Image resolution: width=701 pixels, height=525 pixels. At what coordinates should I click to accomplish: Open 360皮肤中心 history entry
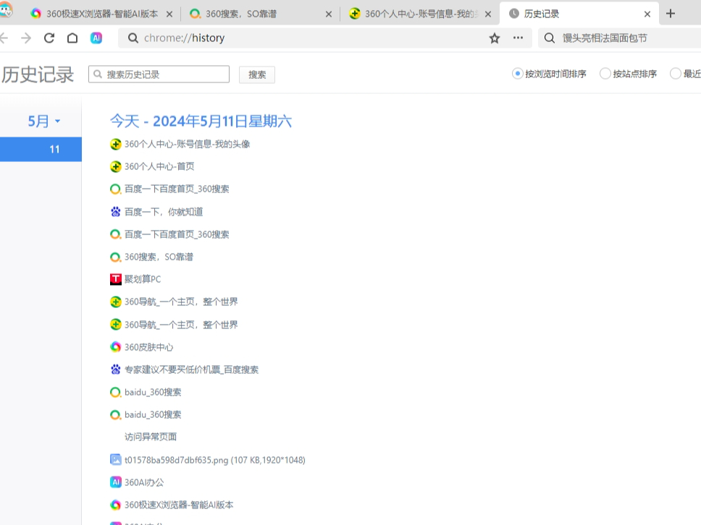(148, 347)
